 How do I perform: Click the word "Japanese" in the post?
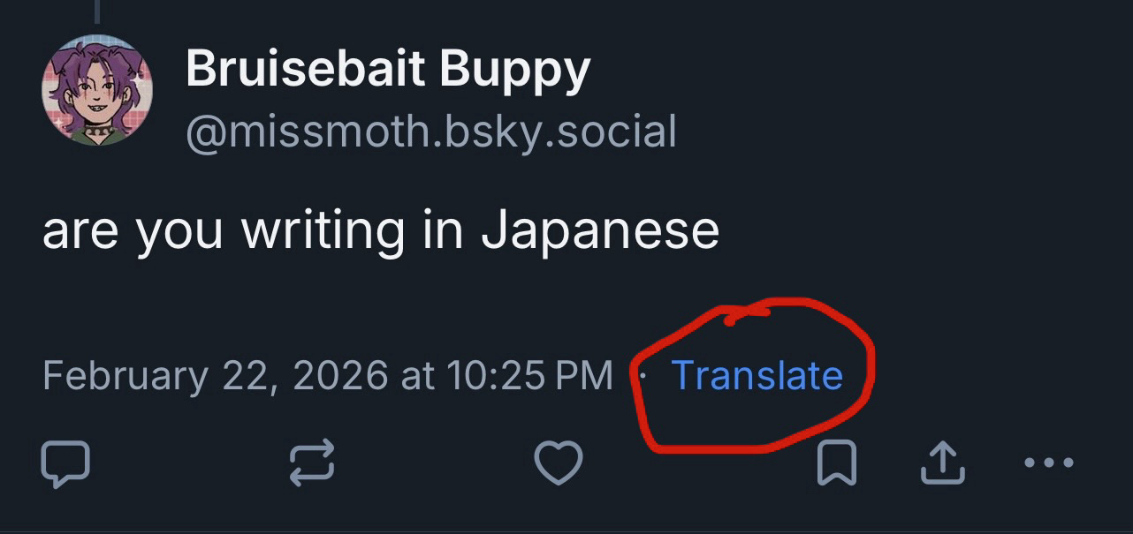click(600, 230)
